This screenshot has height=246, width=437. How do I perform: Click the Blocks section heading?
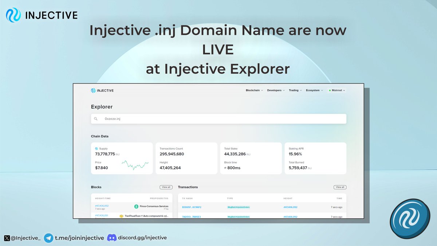[x=96, y=187]
